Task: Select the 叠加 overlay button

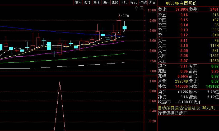Action: [87, 3]
